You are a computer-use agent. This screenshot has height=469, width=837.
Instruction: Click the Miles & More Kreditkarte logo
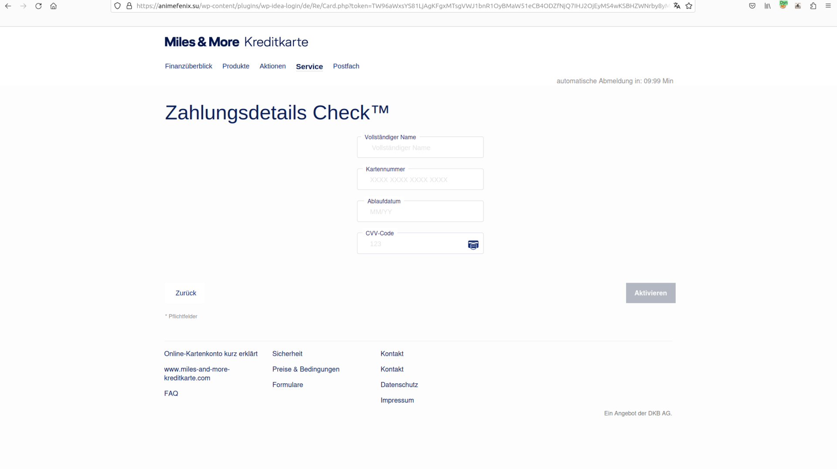(236, 42)
